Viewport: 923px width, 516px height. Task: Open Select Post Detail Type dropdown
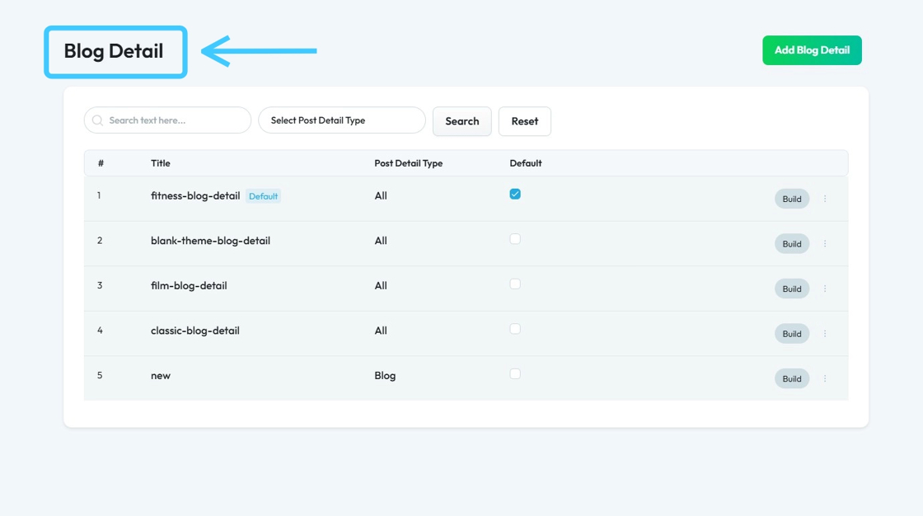coord(342,120)
